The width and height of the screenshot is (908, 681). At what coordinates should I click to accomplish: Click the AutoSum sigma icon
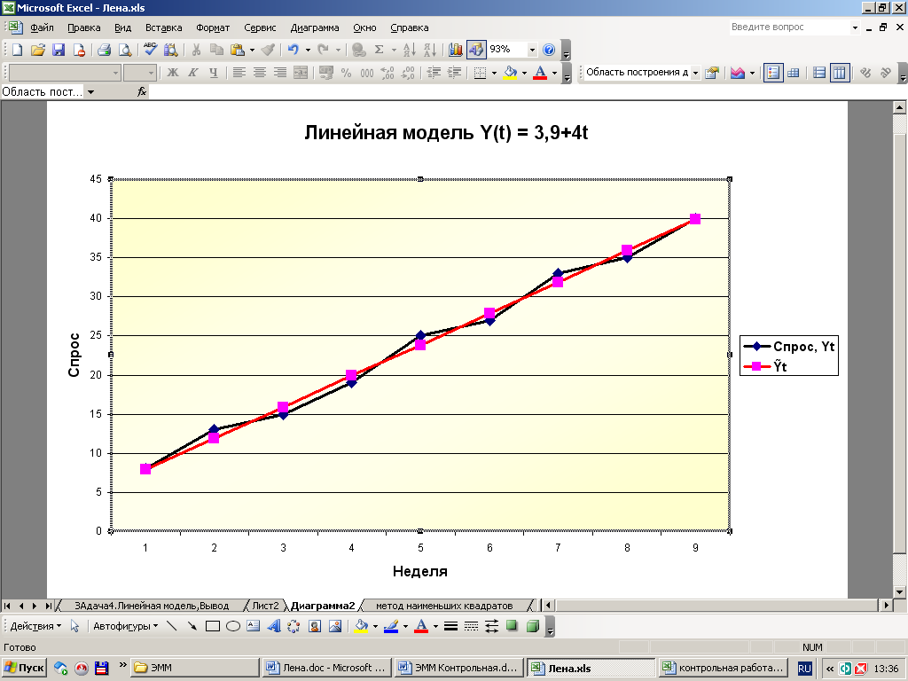pyautogui.click(x=380, y=51)
